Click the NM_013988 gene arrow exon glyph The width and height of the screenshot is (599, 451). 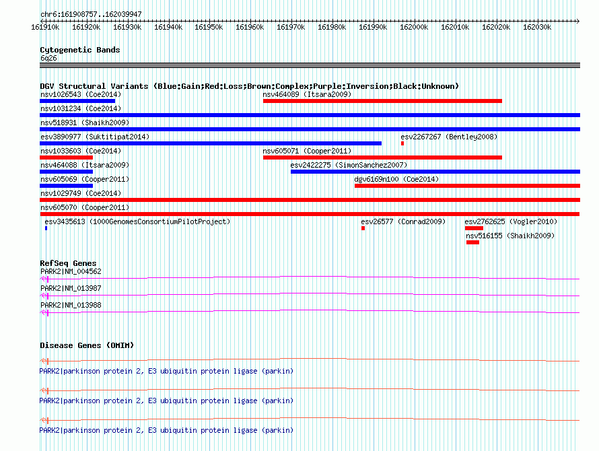(44, 312)
